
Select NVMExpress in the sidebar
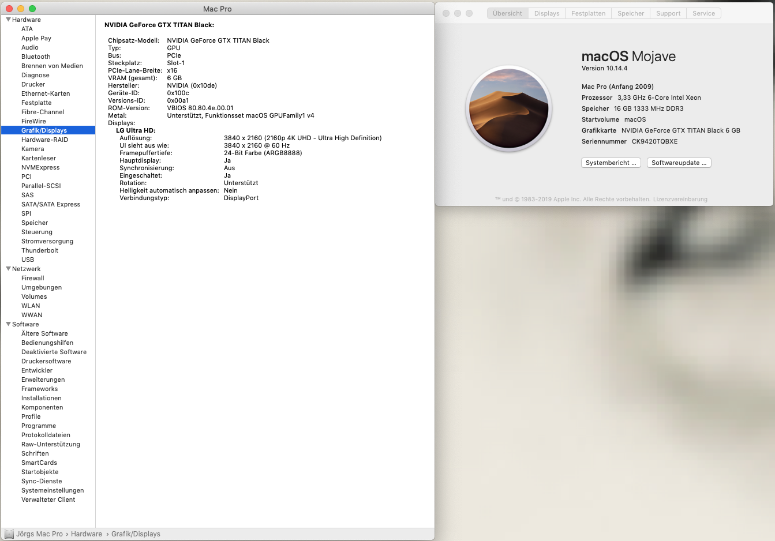pyautogui.click(x=40, y=167)
